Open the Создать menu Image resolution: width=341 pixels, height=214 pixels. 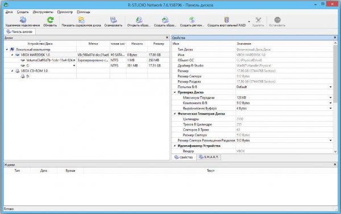pos(23,12)
